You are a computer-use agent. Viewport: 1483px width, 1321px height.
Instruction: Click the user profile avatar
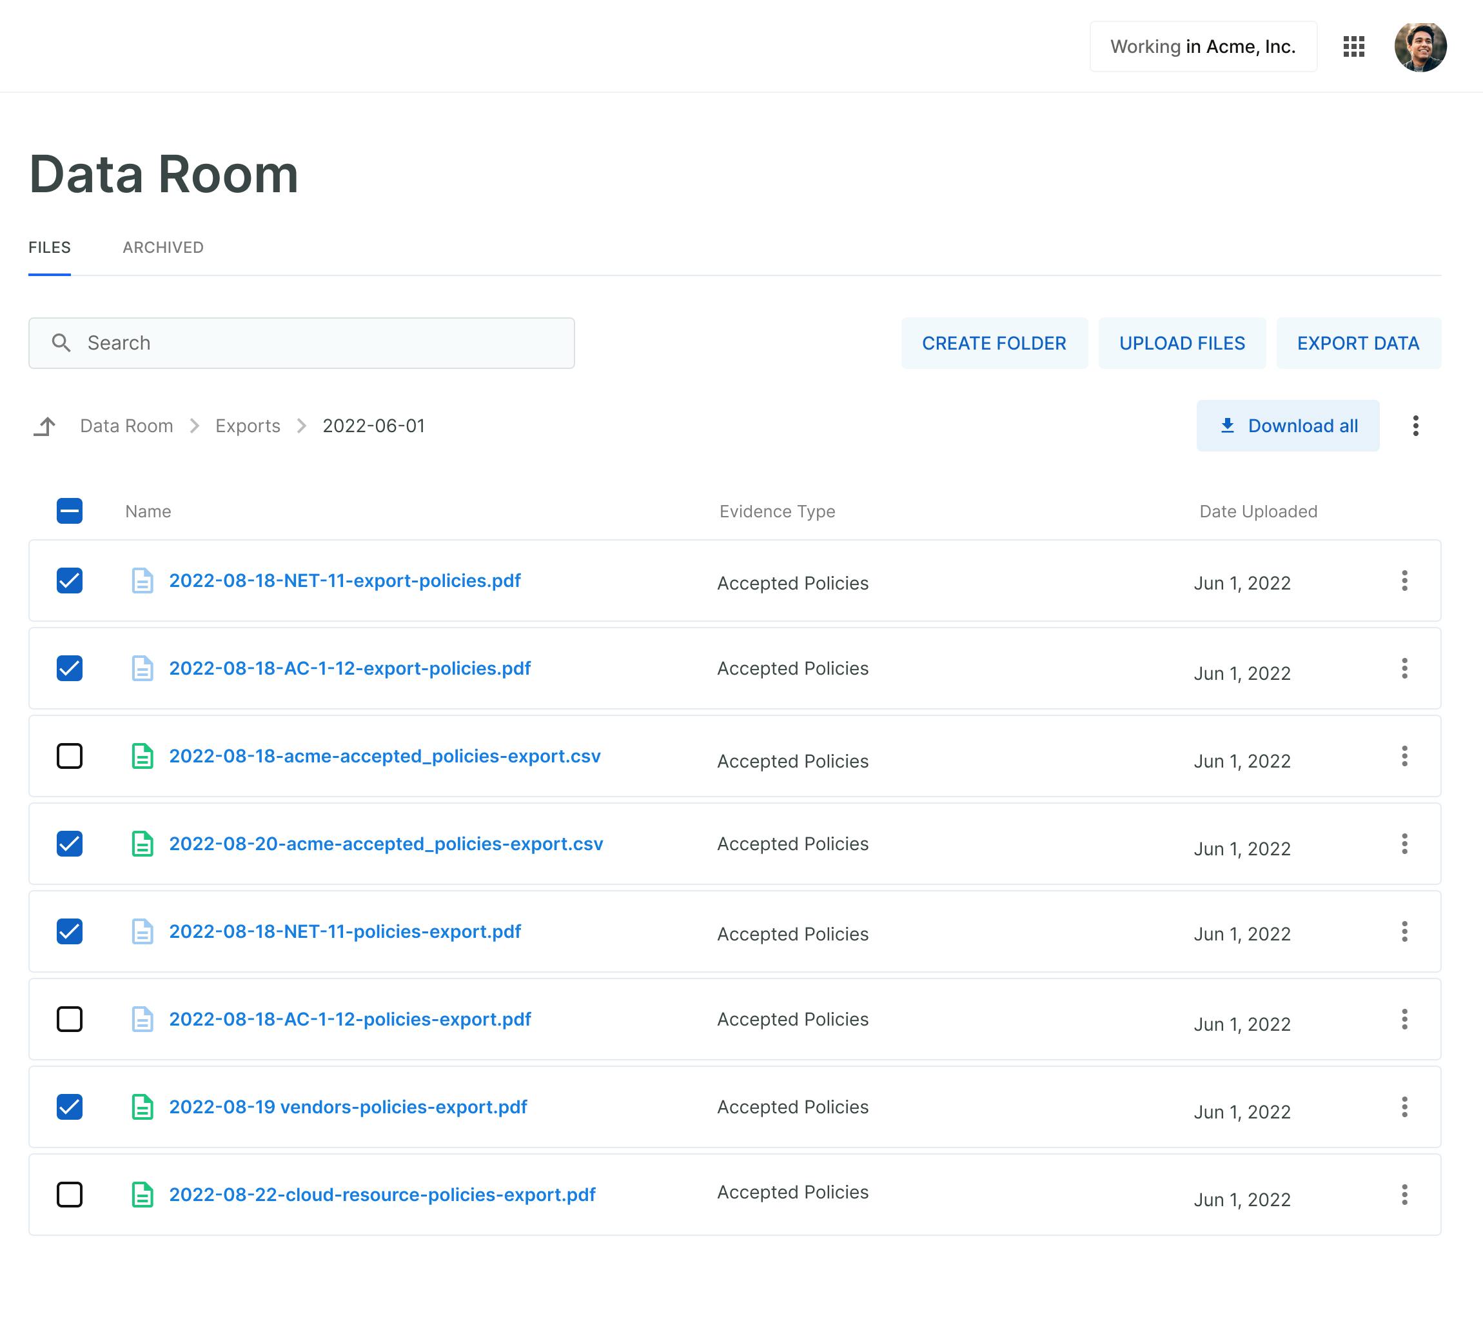coord(1420,46)
